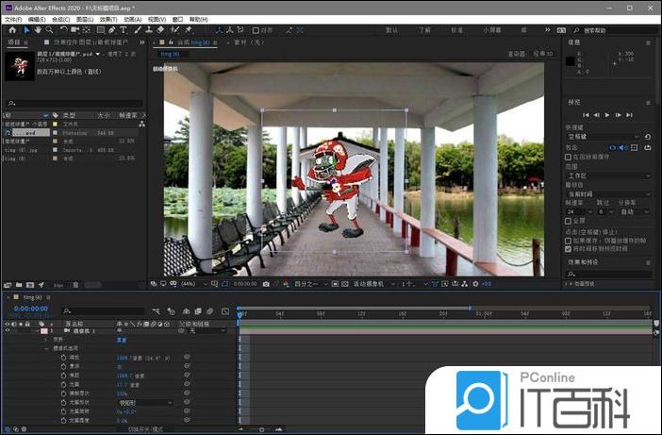Select the Hand tool in the toolbar
662x435 pixels.
tap(37, 30)
